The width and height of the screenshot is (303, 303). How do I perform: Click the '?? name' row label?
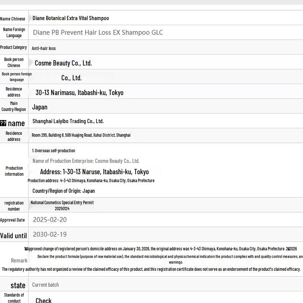[12, 123]
